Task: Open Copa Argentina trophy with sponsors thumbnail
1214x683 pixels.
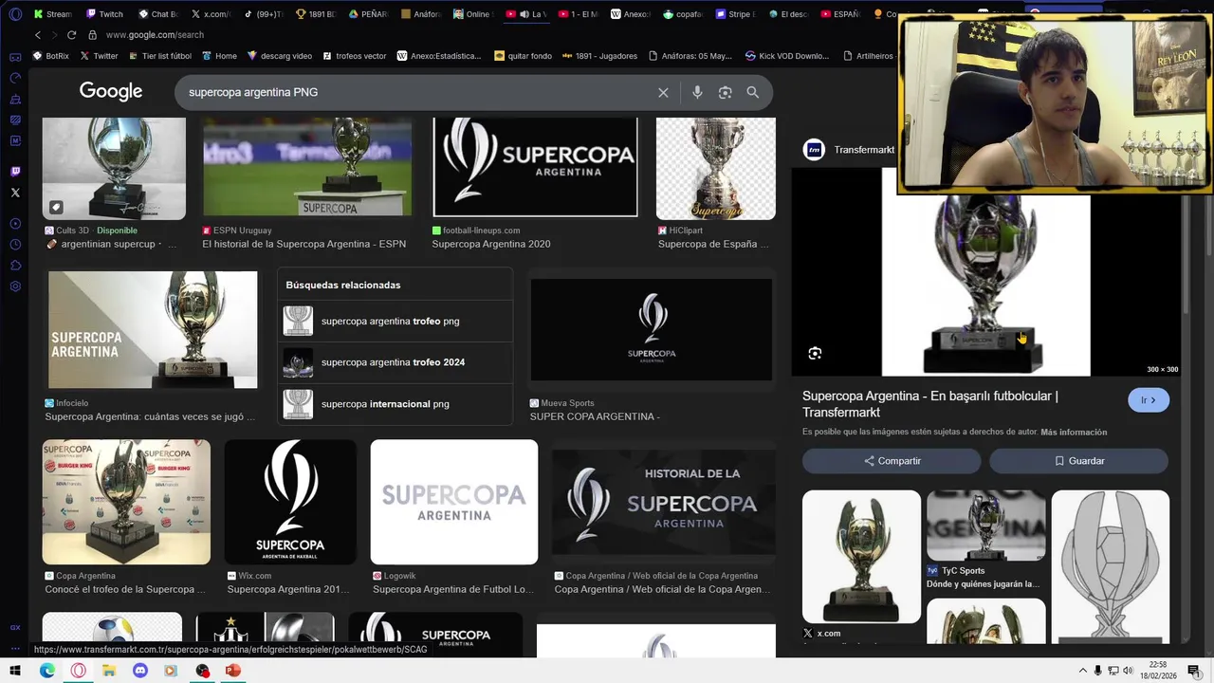Action: click(x=126, y=503)
